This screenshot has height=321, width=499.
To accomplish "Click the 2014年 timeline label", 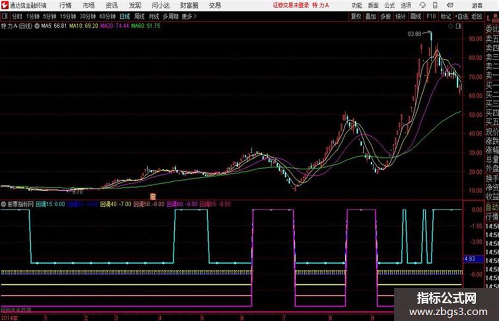I will [x=10, y=318].
